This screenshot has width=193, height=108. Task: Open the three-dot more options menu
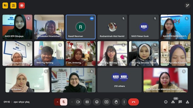(124, 102)
